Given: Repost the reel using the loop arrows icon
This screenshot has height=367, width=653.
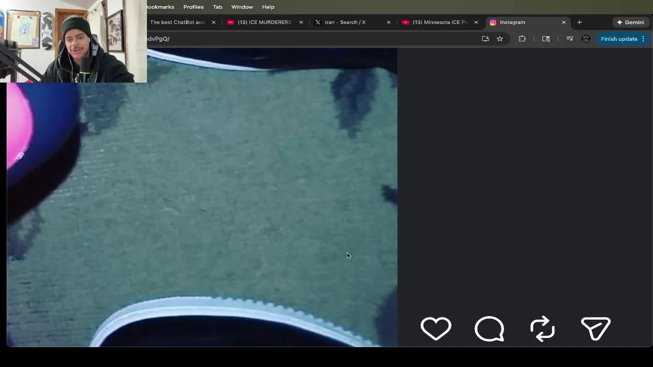Looking at the screenshot, I should click(542, 329).
